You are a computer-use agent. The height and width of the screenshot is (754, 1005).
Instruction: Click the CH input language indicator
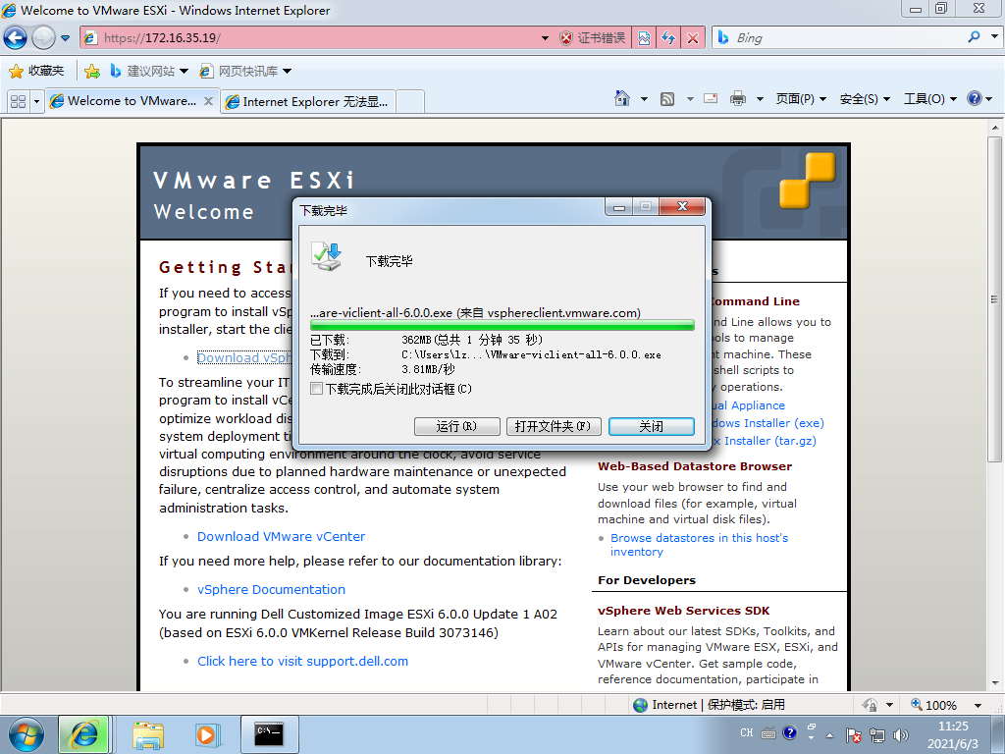pos(747,732)
